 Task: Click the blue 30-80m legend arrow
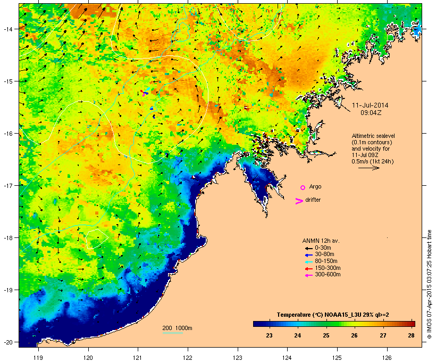coord(308,255)
